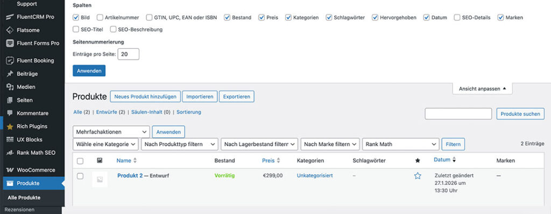Show the Entwürfe (2) filter view
This screenshot has height=214, width=551.
pyautogui.click(x=111, y=112)
